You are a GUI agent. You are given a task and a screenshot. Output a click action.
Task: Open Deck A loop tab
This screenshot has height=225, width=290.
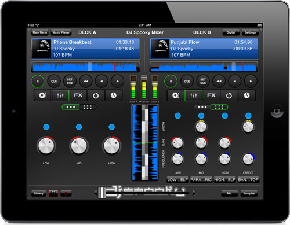(96, 95)
